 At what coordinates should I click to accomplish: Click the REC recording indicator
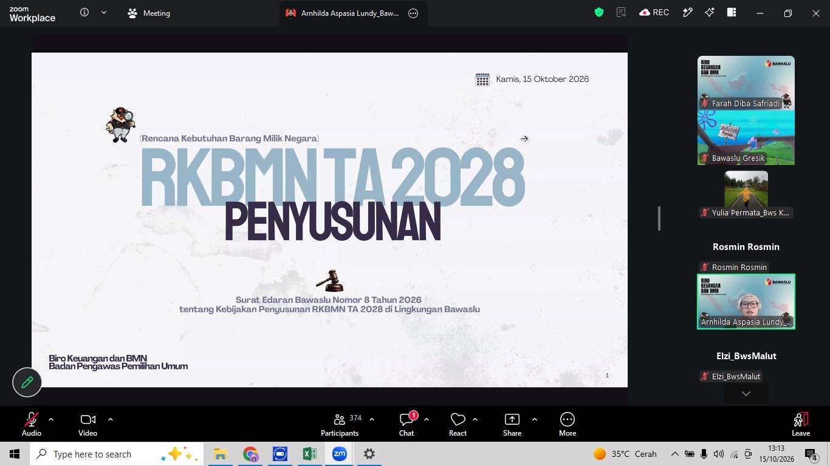(x=654, y=13)
